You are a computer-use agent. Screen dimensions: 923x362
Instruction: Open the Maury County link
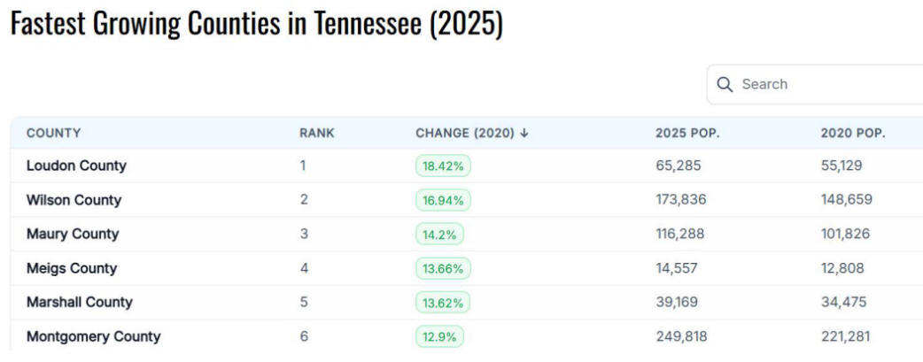[x=73, y=234]
